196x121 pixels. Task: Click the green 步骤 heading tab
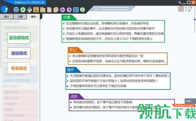coord(69,18)
